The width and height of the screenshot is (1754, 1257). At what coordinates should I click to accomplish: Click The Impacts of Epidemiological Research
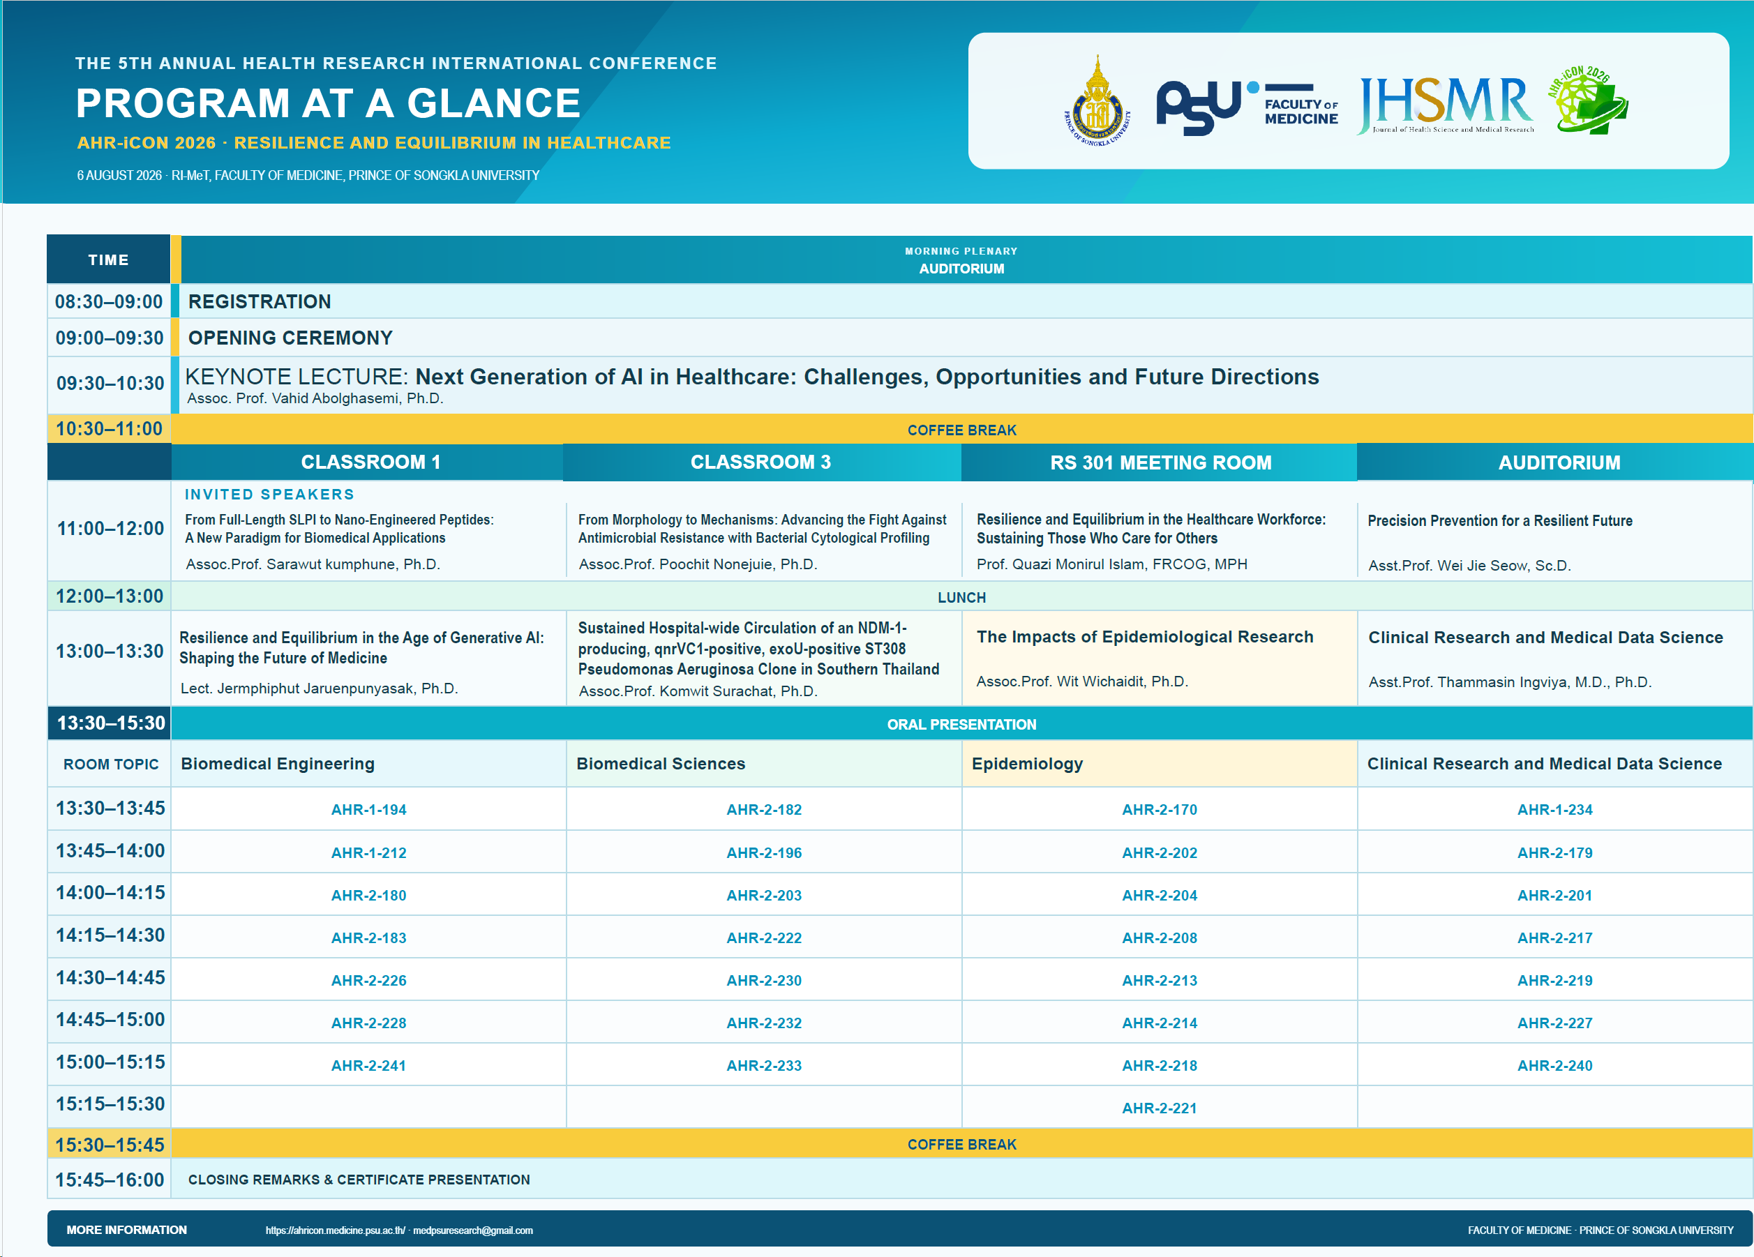coord(1145,637)
